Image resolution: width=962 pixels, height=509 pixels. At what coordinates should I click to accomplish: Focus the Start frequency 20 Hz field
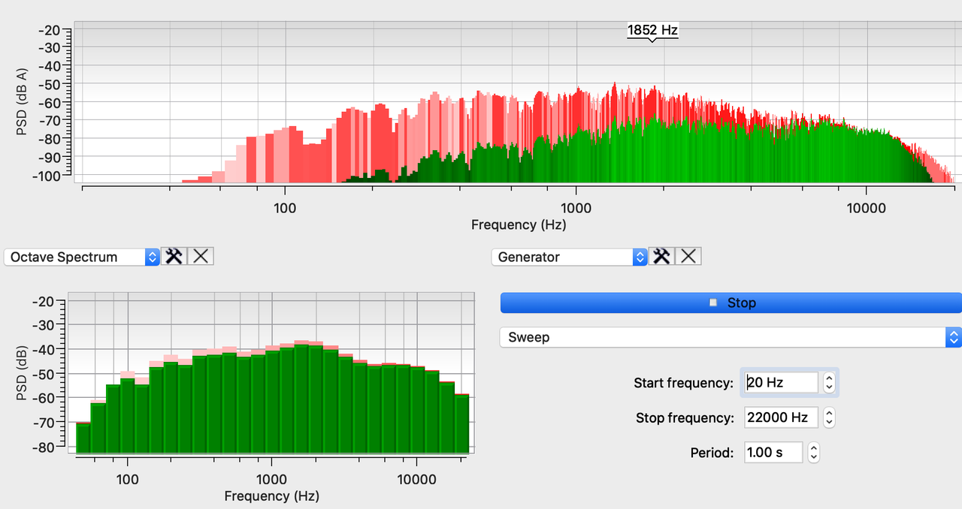tap(781, 382)
